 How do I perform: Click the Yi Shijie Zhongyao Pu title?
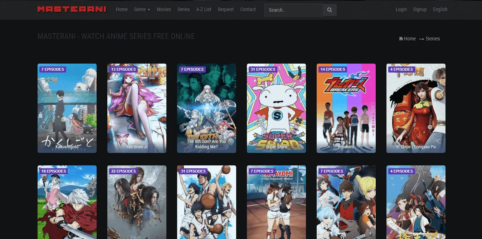pos(416,147)
